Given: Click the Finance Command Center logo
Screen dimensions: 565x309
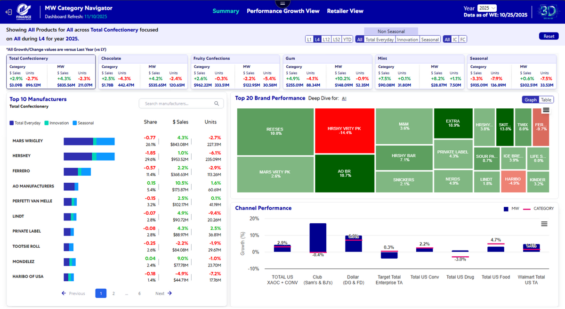Looking at the screenshot, I should [24, 11].
